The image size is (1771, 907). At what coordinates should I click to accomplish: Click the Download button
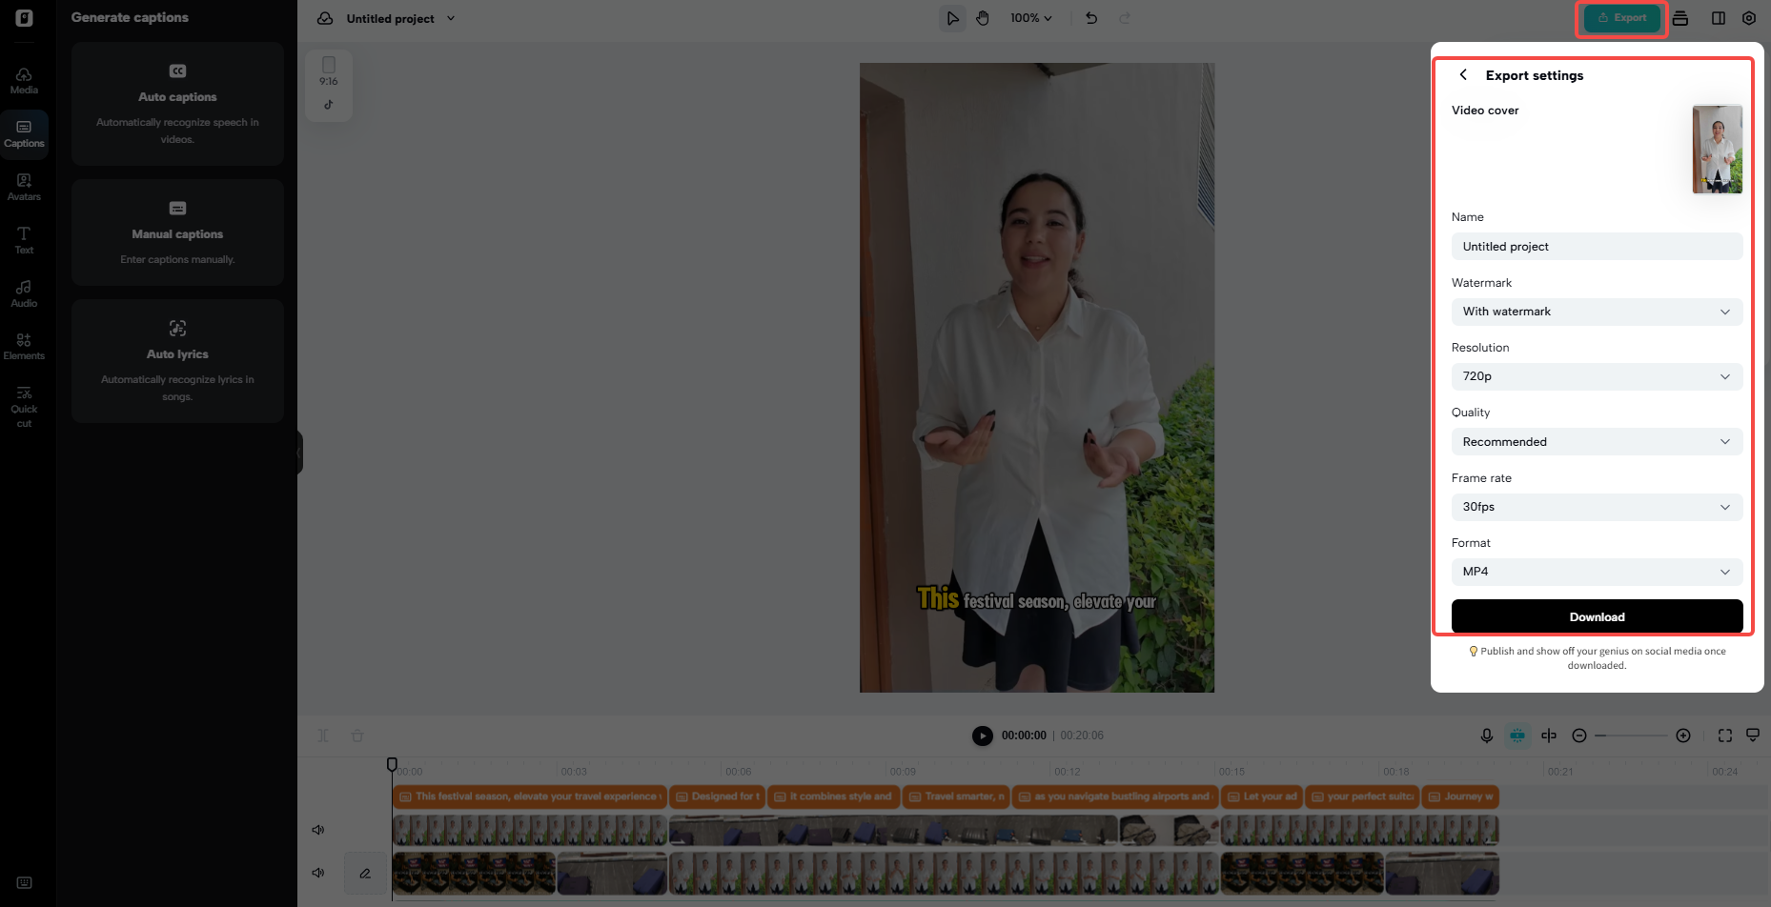pos(1597,616)
